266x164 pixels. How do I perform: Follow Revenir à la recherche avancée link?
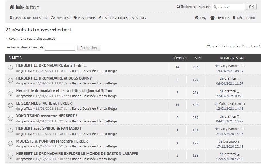pyautogui.click(x=32, y=39)
